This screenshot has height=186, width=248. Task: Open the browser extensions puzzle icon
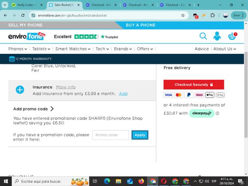pos(213,15)
